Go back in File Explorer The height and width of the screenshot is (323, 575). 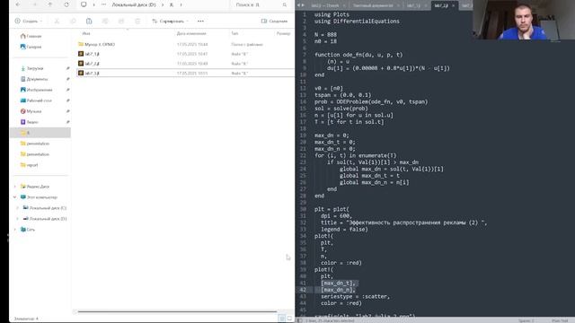(x=18, y=4)
